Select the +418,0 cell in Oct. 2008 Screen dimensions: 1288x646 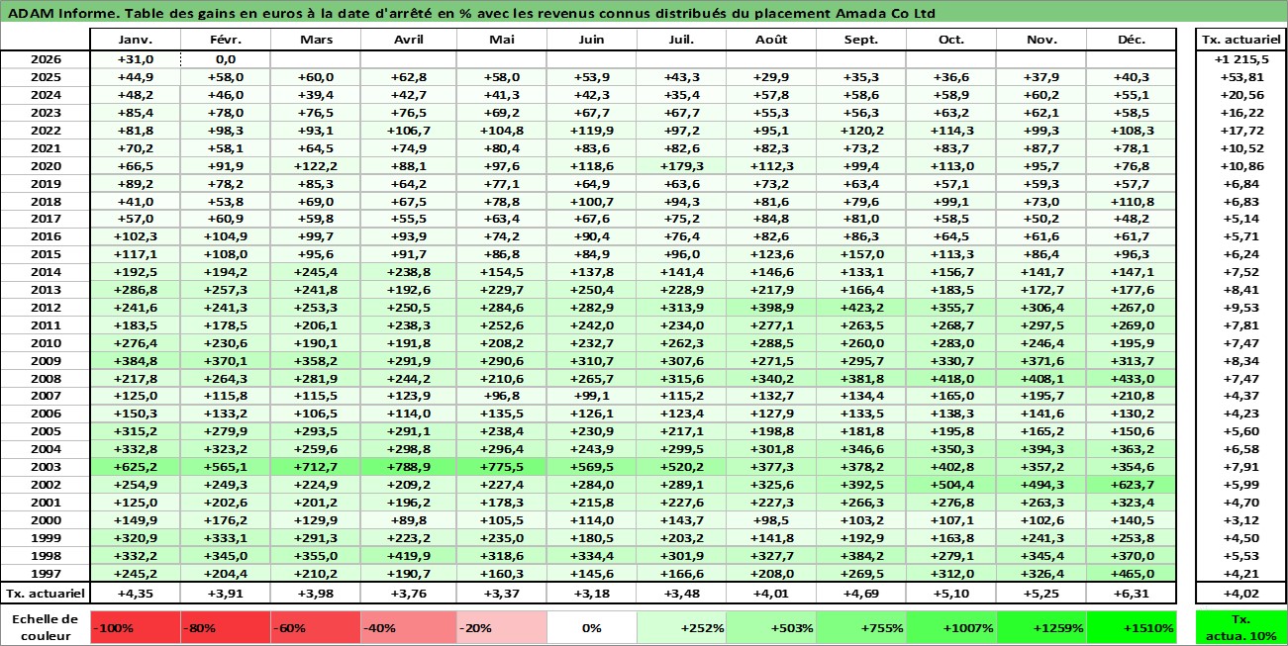[x=950, y=378]
